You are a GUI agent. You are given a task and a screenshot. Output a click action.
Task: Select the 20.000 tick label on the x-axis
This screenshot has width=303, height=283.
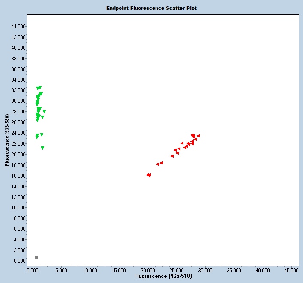point(148,270)
